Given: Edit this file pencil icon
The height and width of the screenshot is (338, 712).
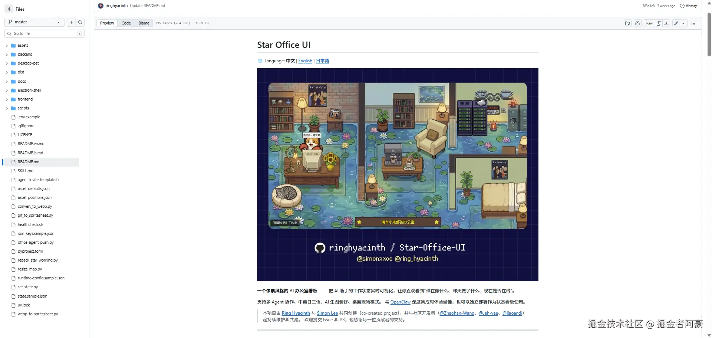Looking at the screenshot, I should (676, 23).
